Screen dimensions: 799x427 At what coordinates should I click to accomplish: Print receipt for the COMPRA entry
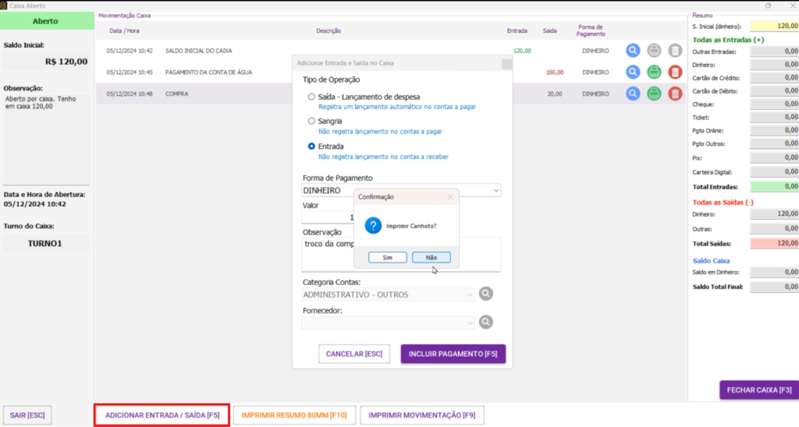654,94
